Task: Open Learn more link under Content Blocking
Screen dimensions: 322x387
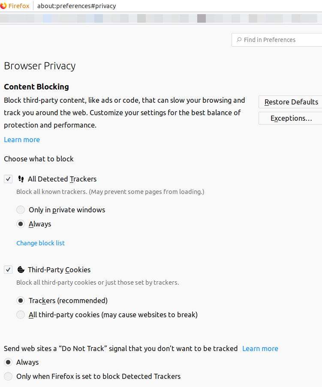Action: pos(22,140)
